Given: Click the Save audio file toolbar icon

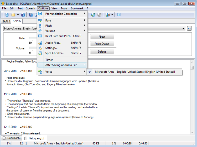Looking at the screenshot, I should click(x=31, y=15).
